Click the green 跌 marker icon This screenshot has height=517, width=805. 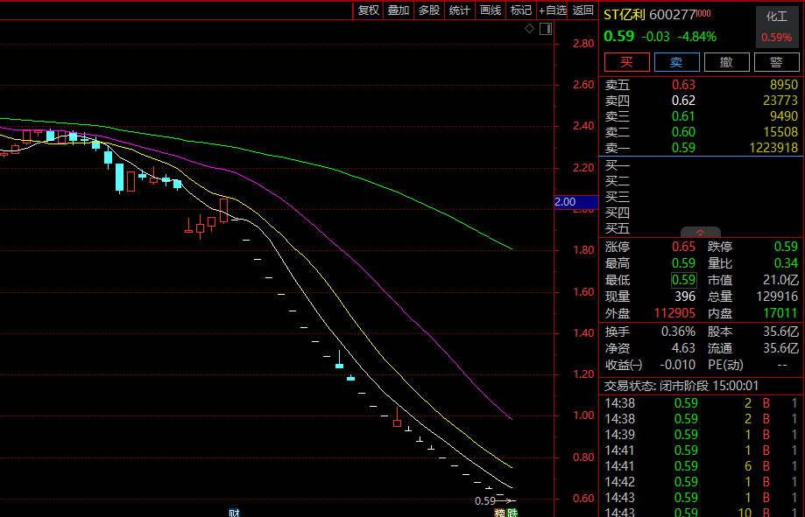[x=512, y=513]
